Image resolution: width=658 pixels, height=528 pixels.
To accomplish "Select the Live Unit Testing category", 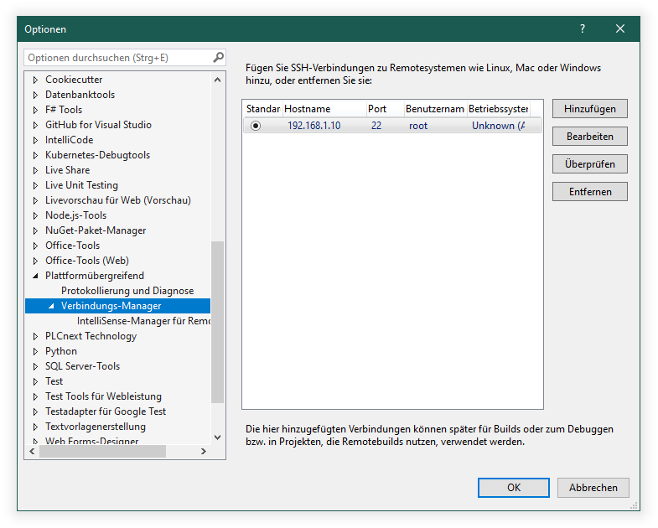I will pyautogui.click(x=81, y=185).
